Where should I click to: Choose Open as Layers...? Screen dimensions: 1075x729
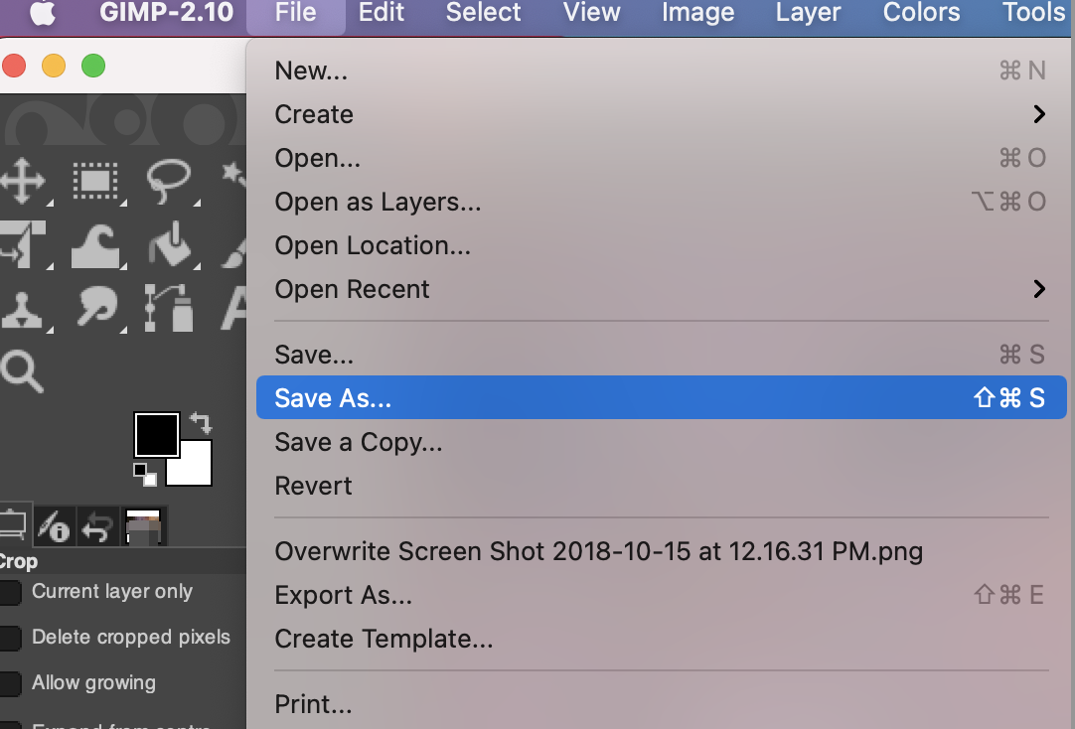tap(661, 203)
